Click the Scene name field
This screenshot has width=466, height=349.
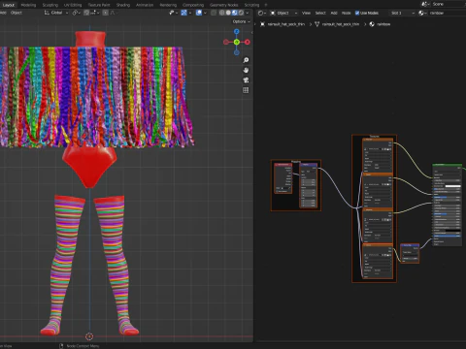[x=449, y=4]
